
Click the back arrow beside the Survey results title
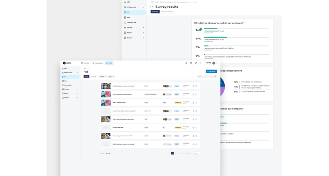[152, 6]
